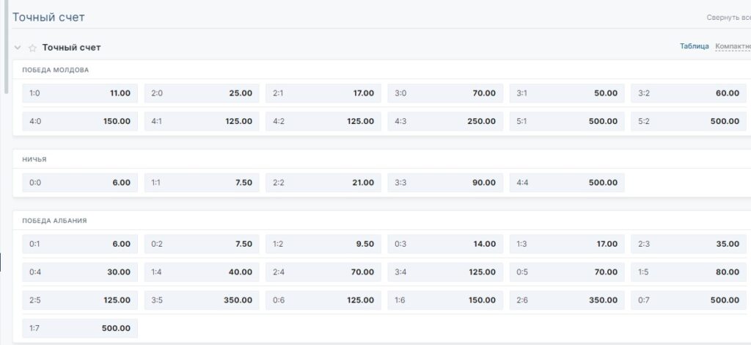Select score 3:5 odds 350.00

click(202, 300)
